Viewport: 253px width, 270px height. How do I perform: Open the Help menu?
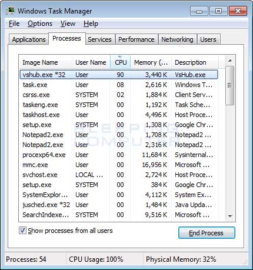coord(91,24)
